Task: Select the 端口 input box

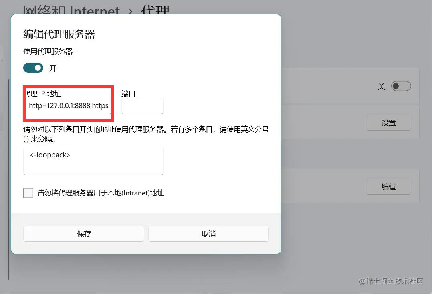Action: pyautogui.click(x=142, y=106)
